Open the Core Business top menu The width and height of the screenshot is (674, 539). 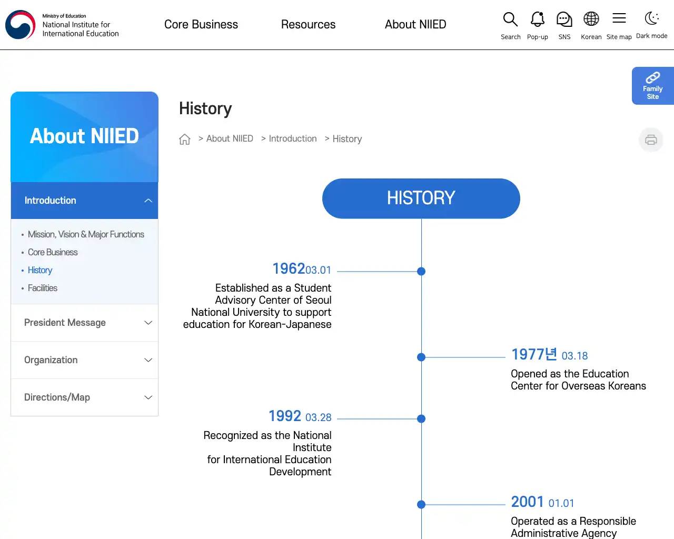click(201, 25)
